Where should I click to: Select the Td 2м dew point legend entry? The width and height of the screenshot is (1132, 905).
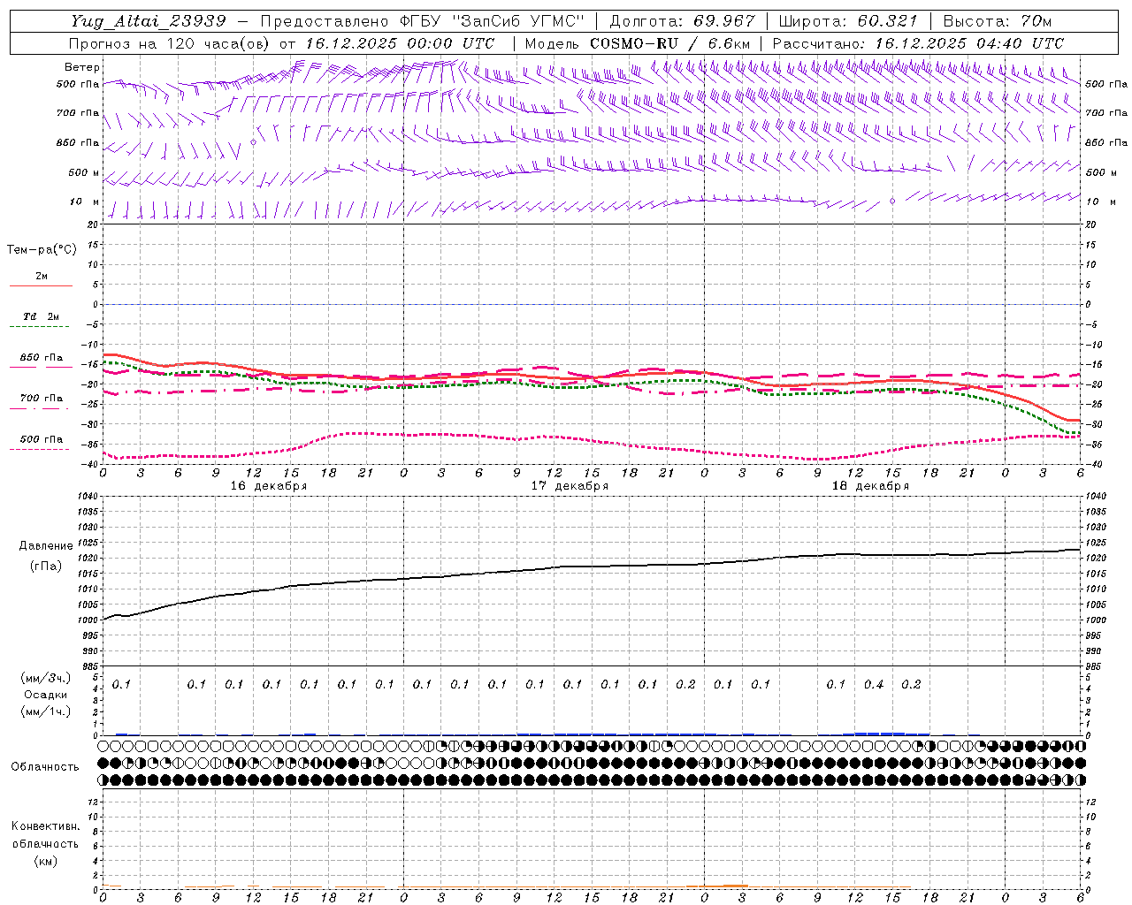coord(42,316)
